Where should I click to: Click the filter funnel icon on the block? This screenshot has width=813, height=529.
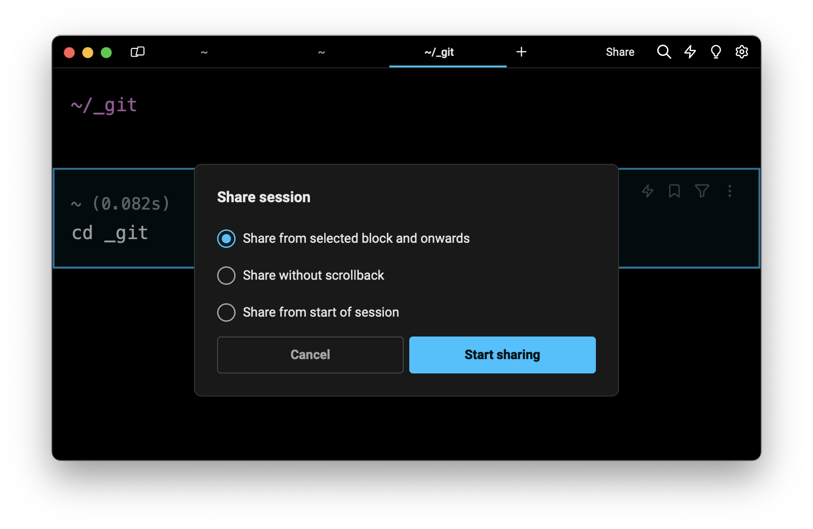click(x=702, y=191)
